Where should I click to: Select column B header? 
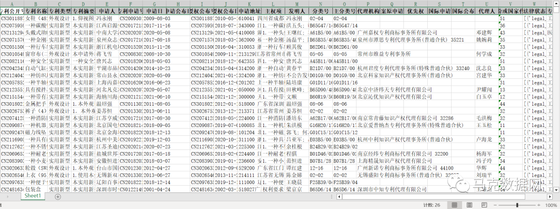36,4
